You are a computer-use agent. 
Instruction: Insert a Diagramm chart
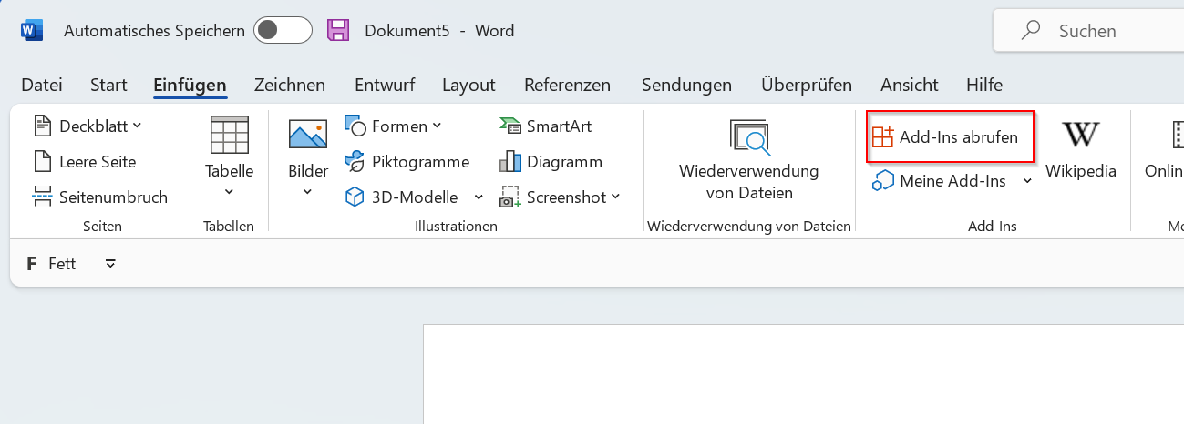click(551, 162)
